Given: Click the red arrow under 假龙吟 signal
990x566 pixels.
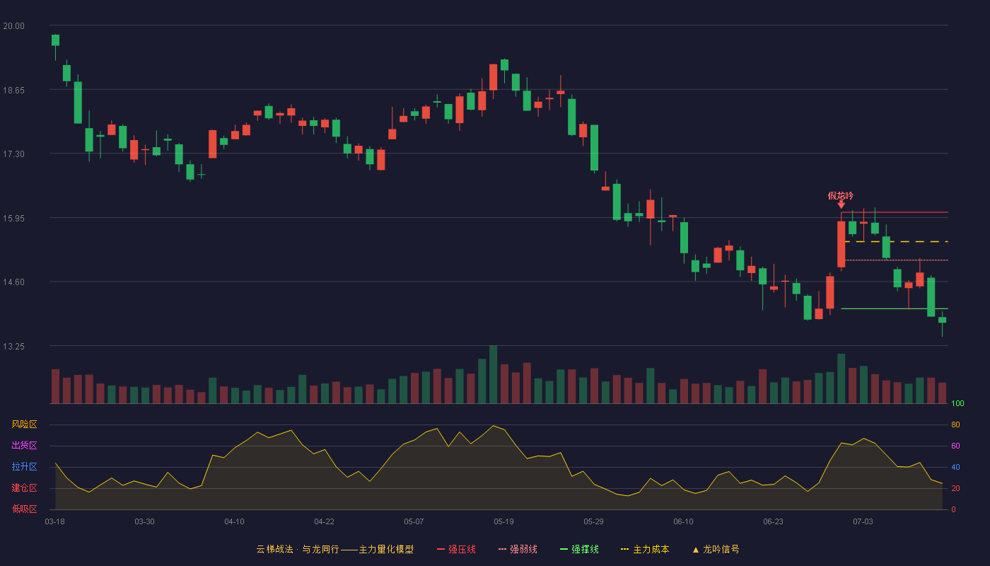Looking at the screenshot, I should coord(841,204).
